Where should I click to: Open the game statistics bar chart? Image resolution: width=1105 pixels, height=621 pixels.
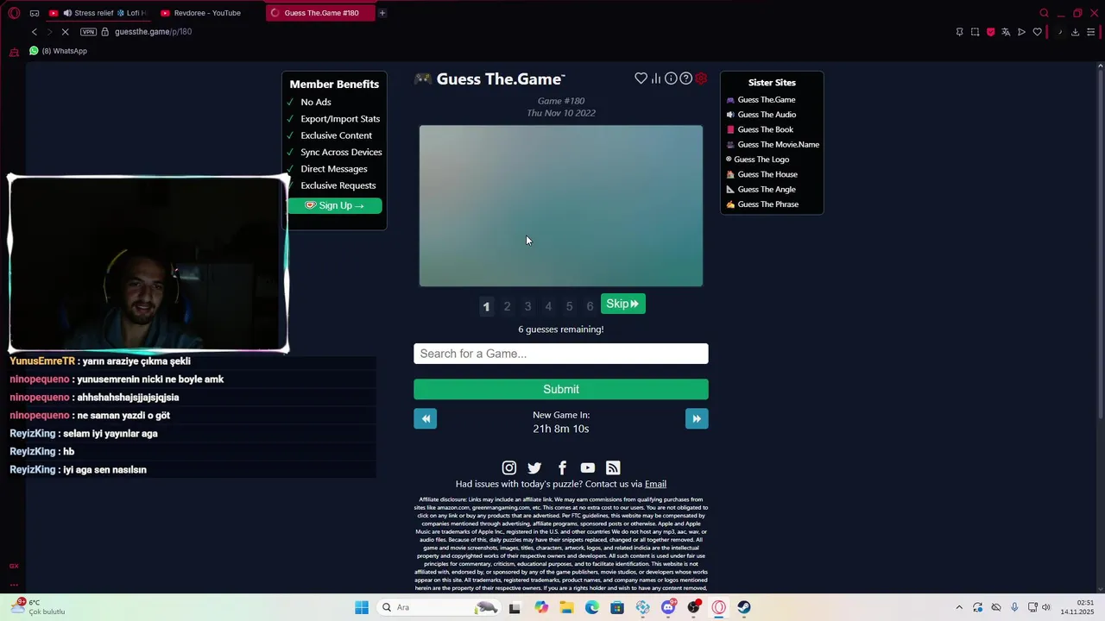pyautogui.click(x=656, y=78)
